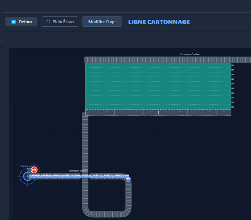This screenshot has height=220, width=251.
Task: Select the Point d'entrée circular marker
Action: (x=28, y=176)
